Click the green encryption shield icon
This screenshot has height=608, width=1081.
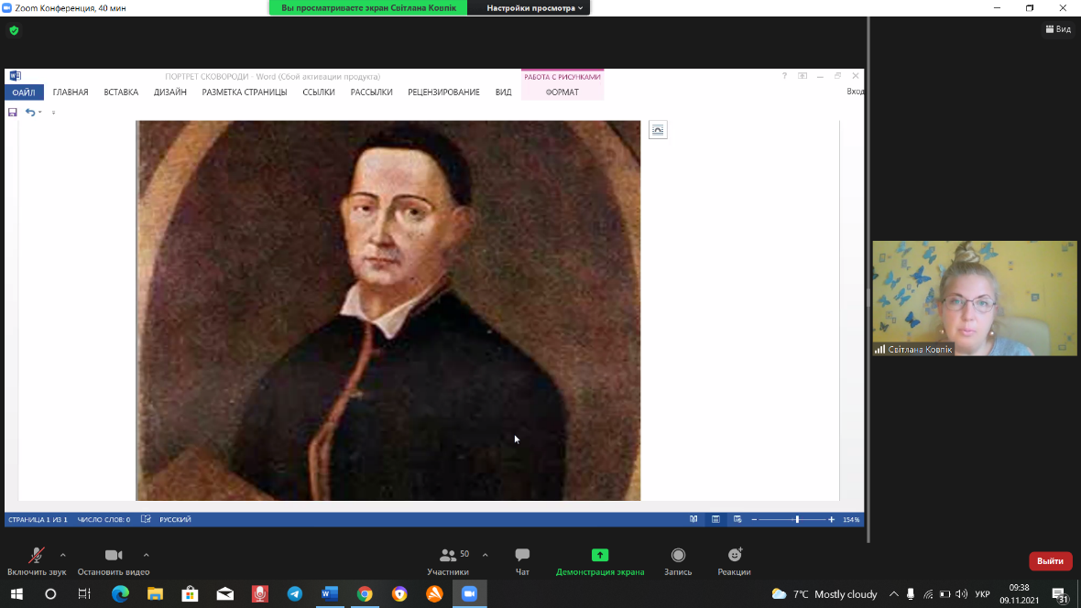coord(14,30)
